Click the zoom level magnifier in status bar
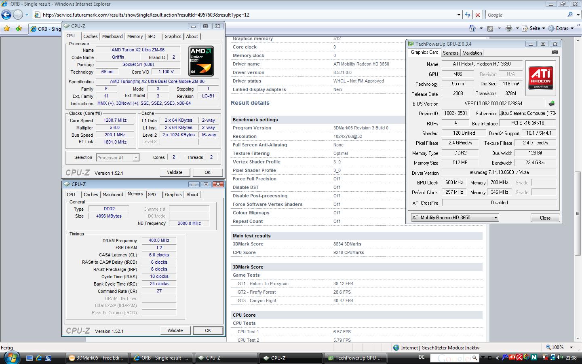This screenshot has height=364, width=582. coord(548,347)
